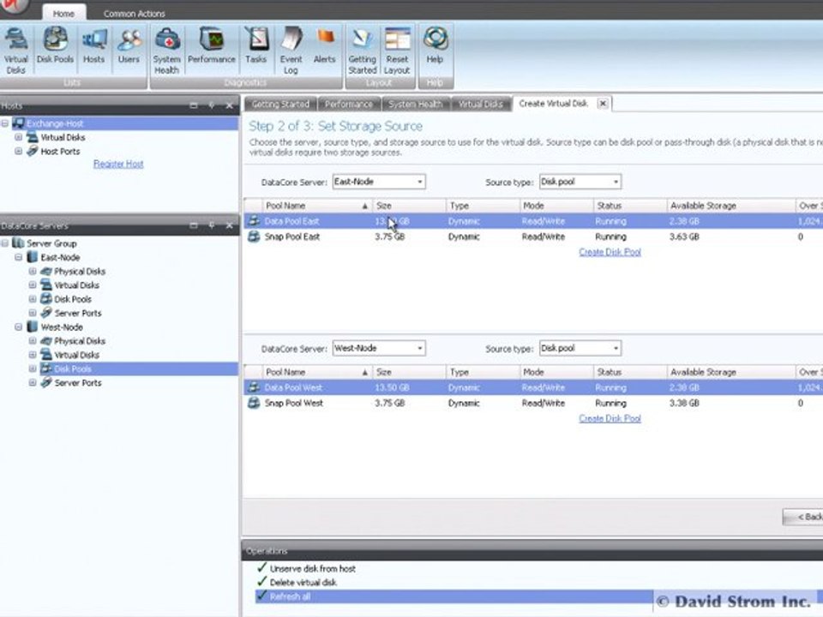
Task: Open the Tasks ribbon icon
Action: point(256,45)
